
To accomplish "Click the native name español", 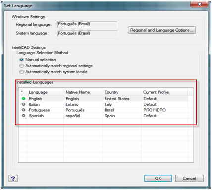I will pyautogui.click(x=73, y=116).
